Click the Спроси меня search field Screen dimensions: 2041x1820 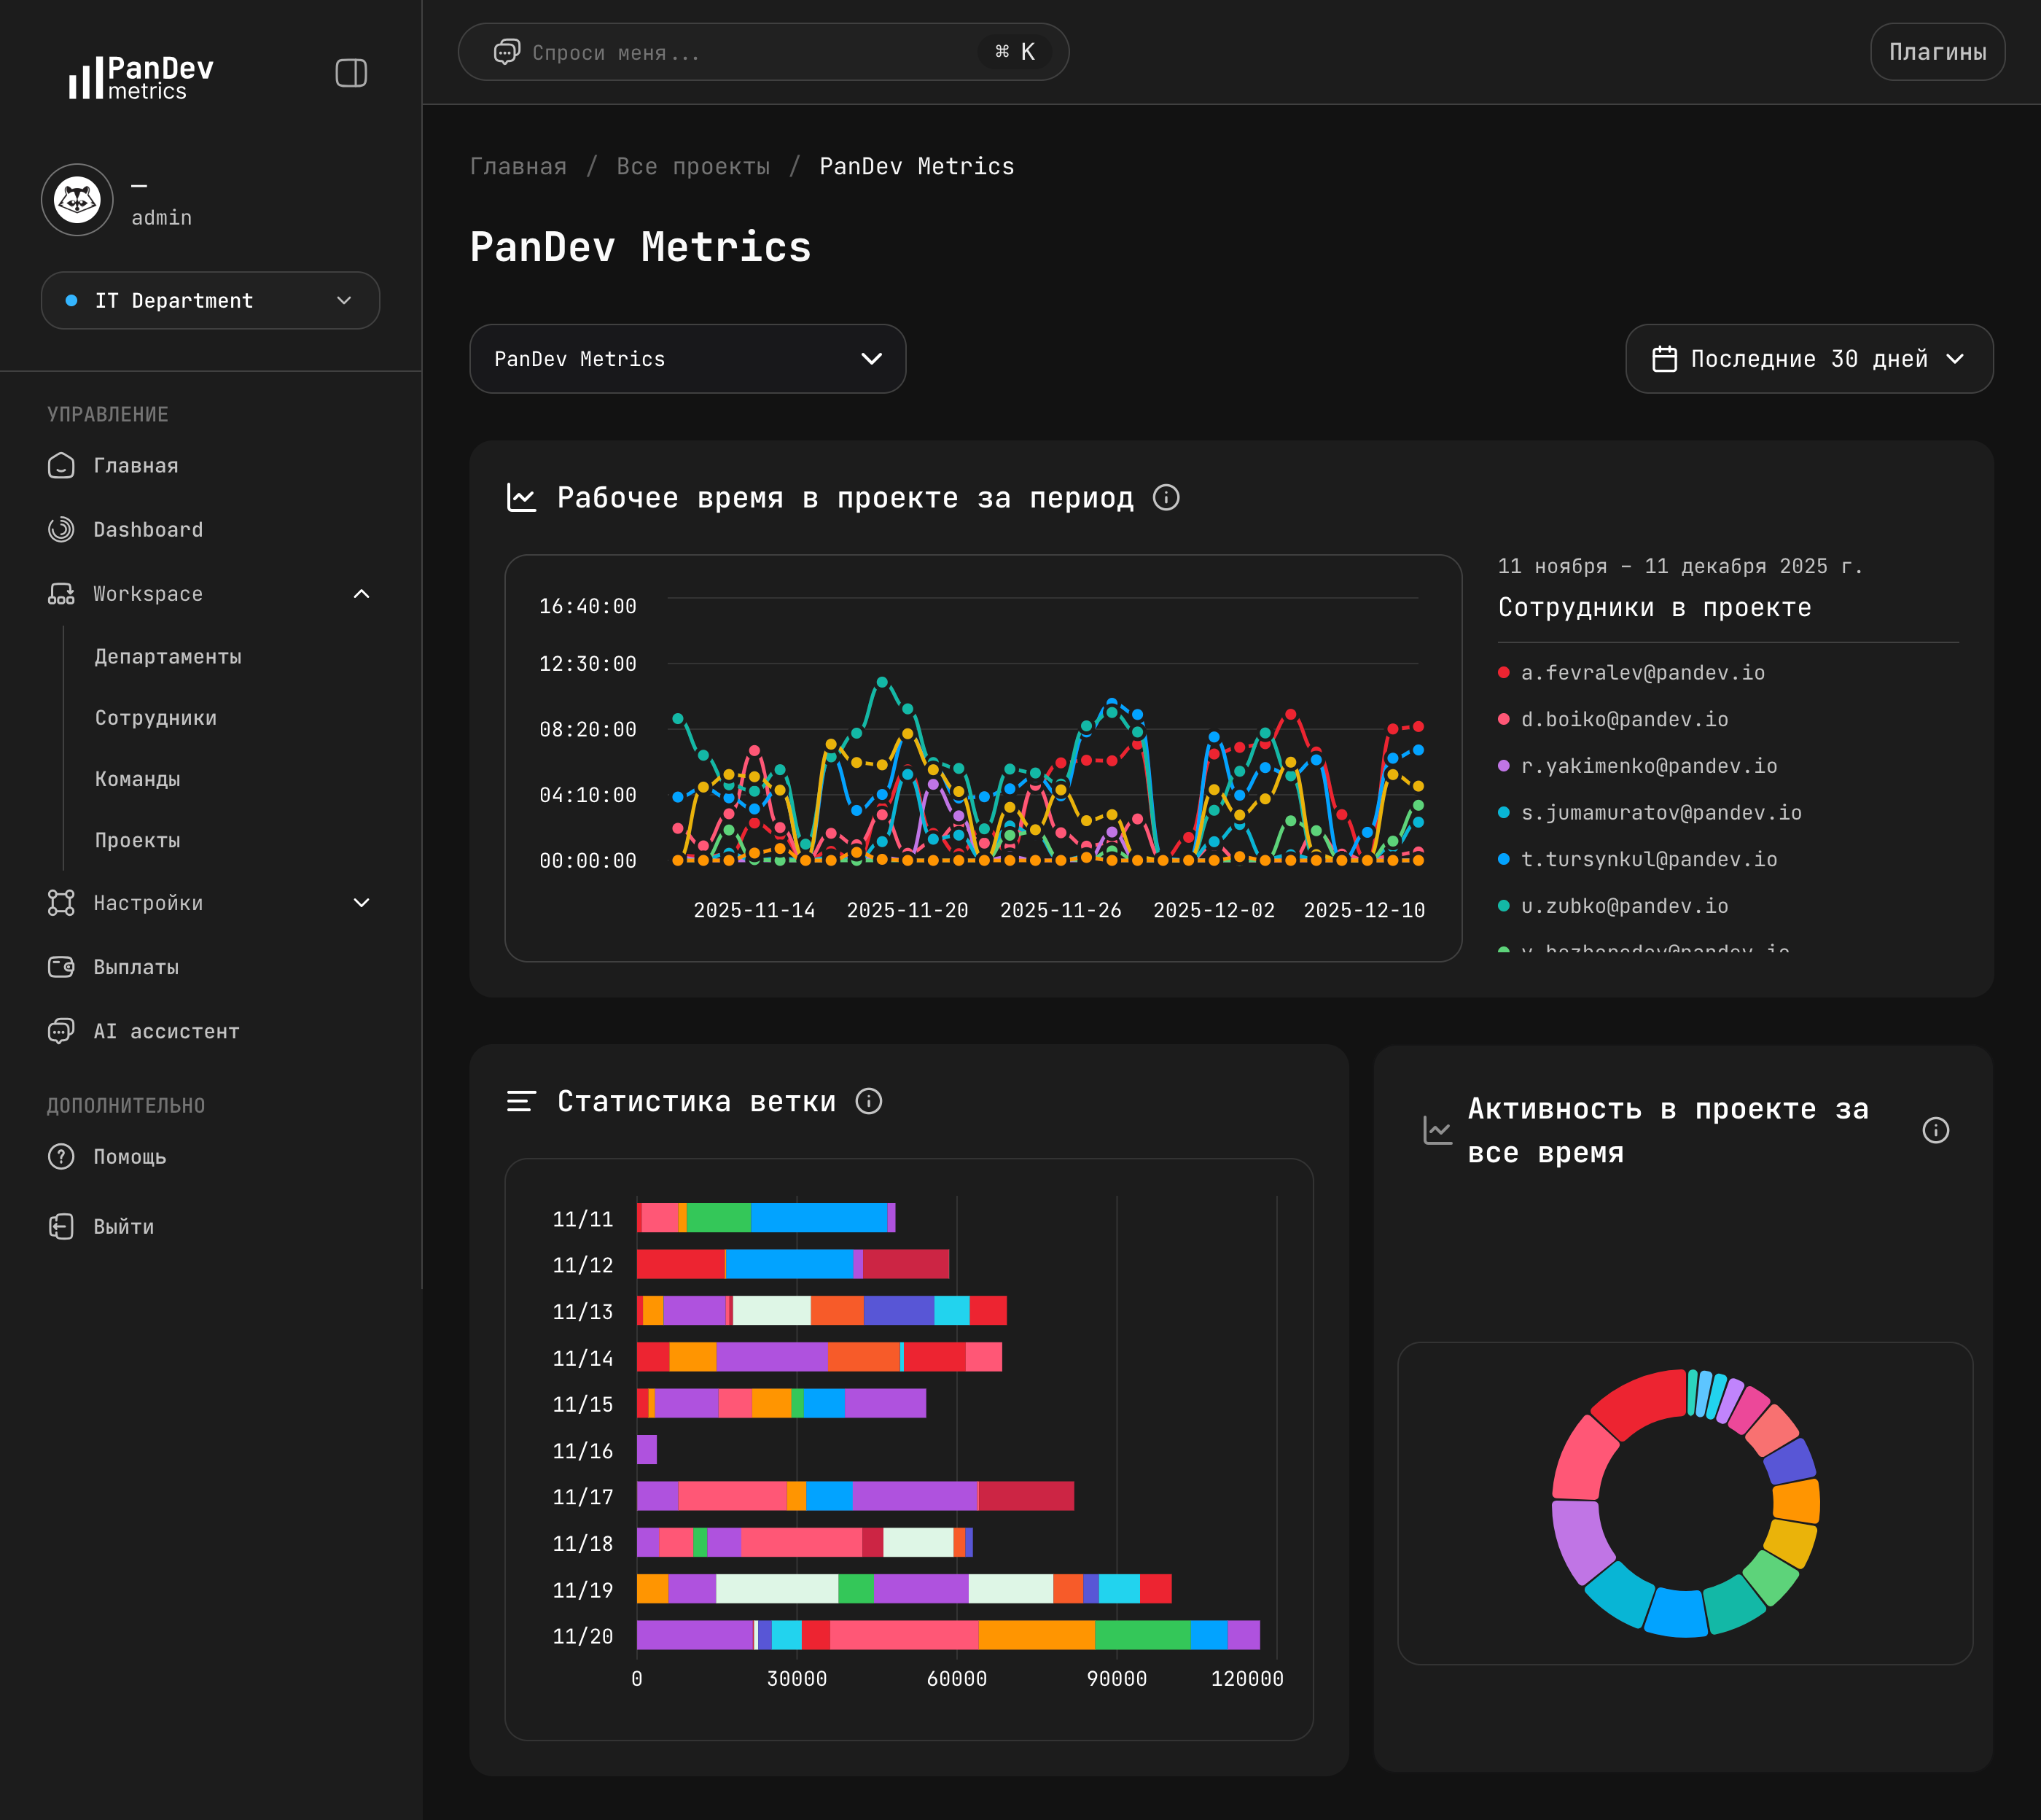pos(740,52)
